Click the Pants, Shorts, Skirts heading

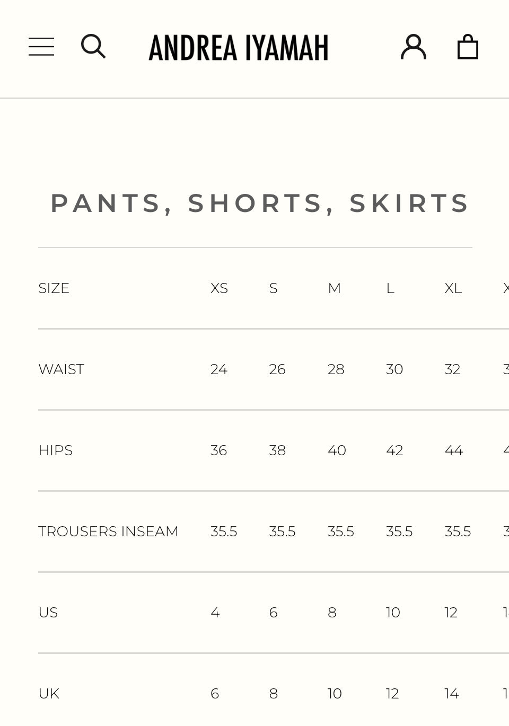point(260,203)
